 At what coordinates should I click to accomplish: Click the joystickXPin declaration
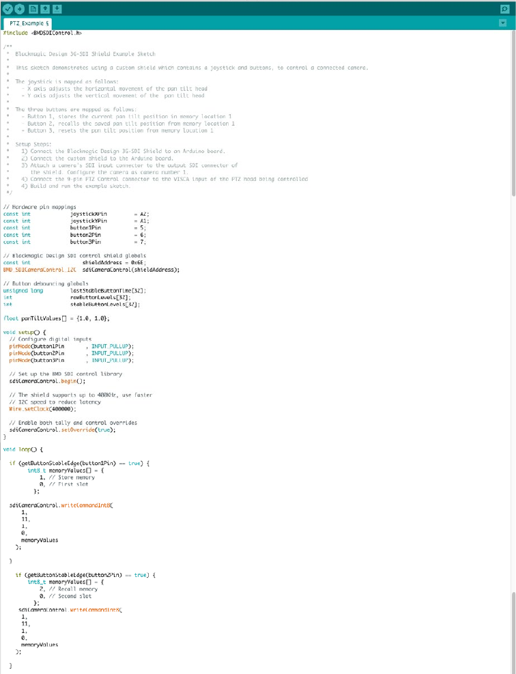click(76, 214)
